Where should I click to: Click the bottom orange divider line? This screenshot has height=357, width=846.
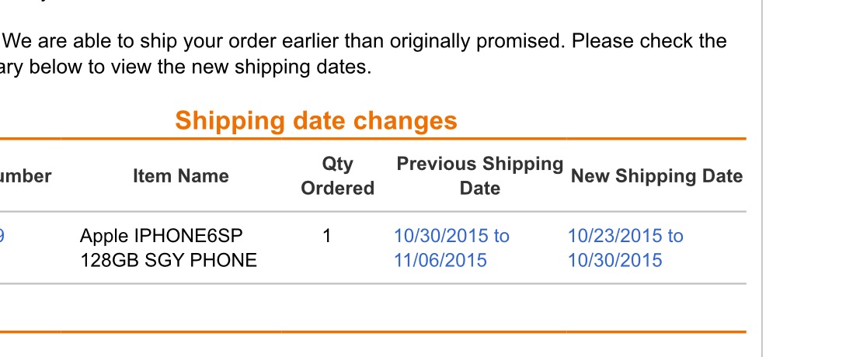click(x=373, y=332)
